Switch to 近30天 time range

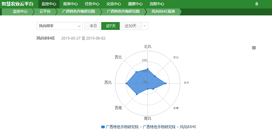(131, 26)
